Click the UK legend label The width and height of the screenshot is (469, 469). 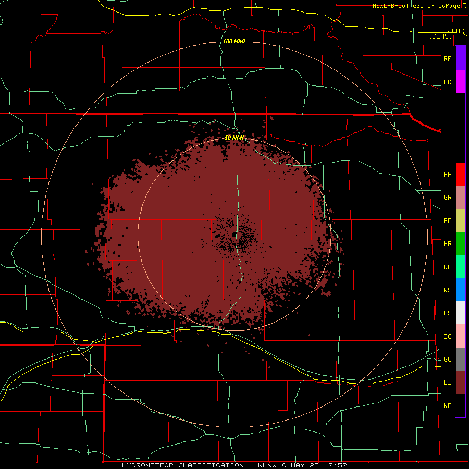click(447, 82)
